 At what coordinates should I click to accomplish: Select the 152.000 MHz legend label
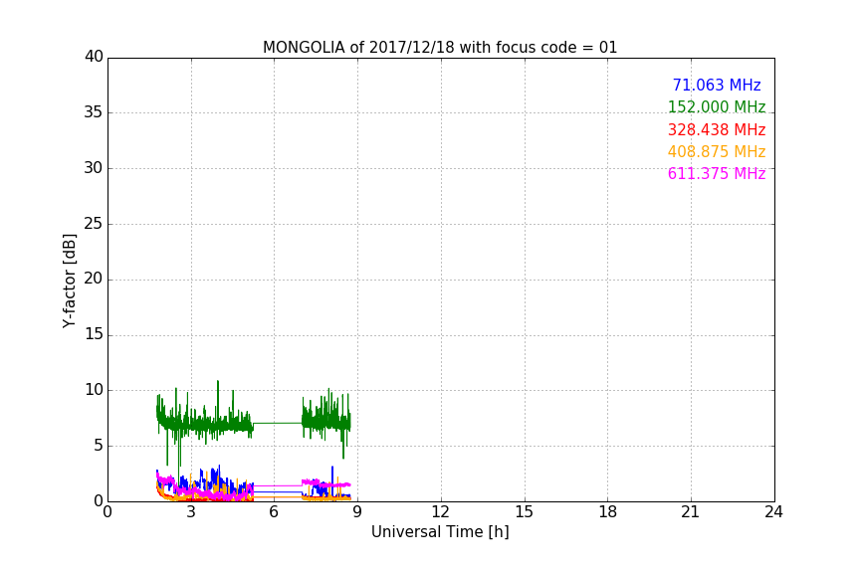717,106
